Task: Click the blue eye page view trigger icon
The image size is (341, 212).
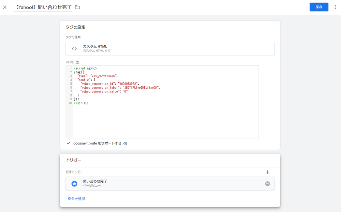Action: point(74,184)
